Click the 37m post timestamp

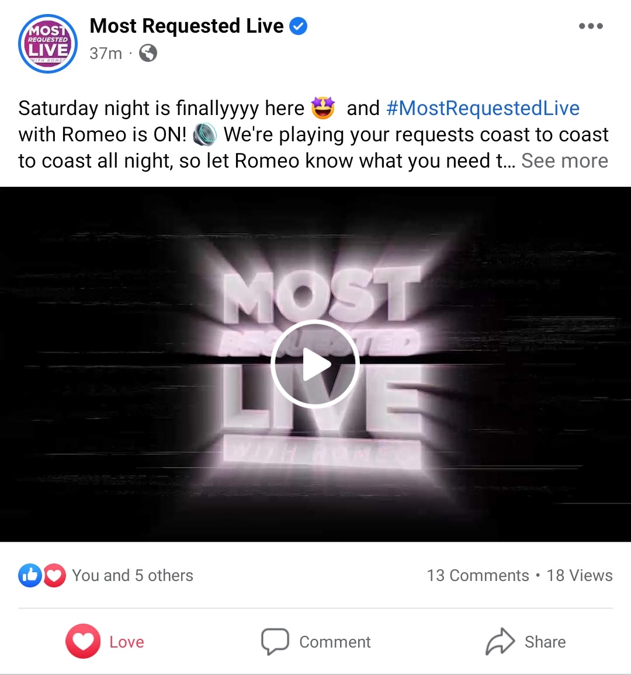(x=106, y=53)
